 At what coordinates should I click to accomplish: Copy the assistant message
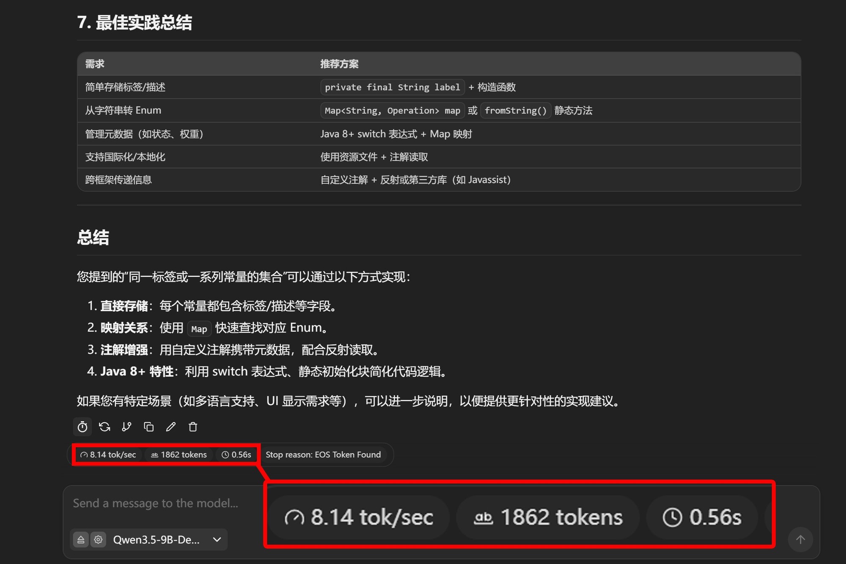click(x=148, y=427)
